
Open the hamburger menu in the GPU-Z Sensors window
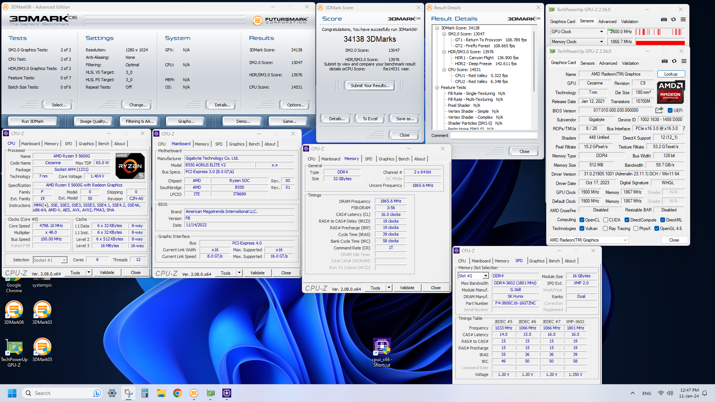(683, 19)
